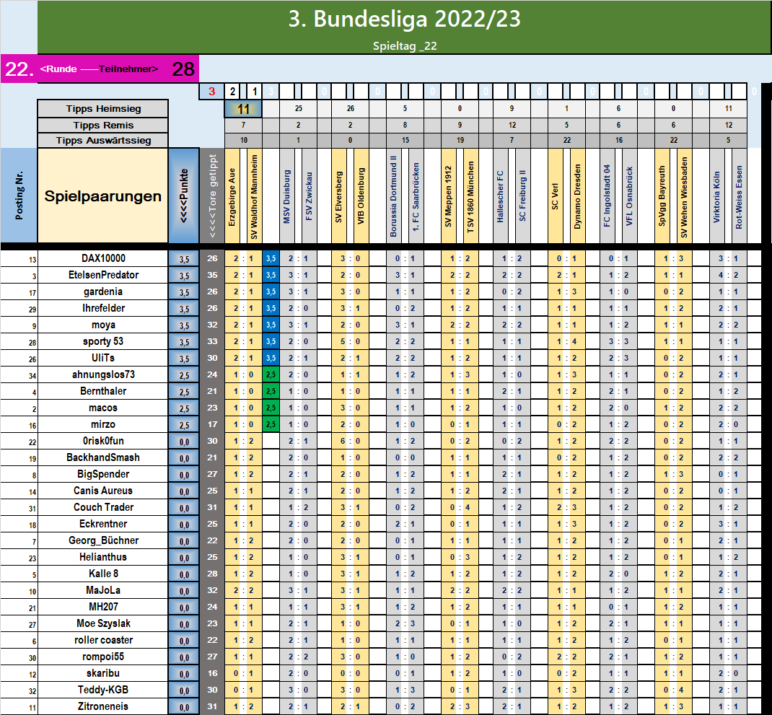Select the 'SC Freiburg II' team header
Image resolution: width=772 pixels, height=715 pixels.
pos(522,196)
